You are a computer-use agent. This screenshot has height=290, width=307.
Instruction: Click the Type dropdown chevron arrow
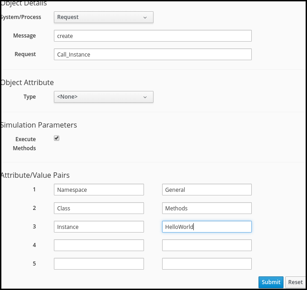pos(145,97)
